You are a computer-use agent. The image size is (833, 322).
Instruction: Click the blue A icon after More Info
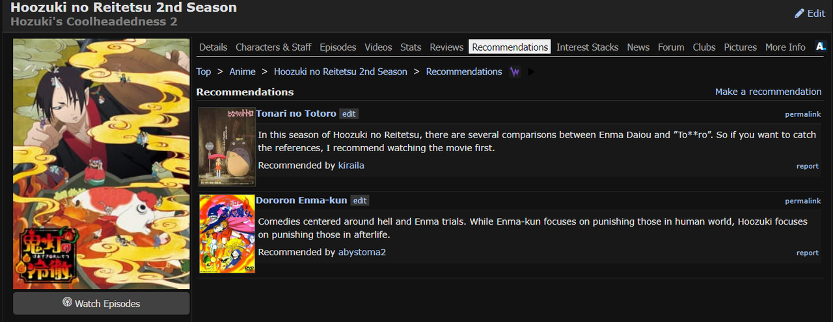click(x=821, y=47)
